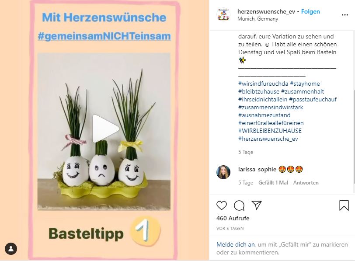
Task: Open comments via speech bubble icon
Action: pyautogui.click(x=239, y=205)
